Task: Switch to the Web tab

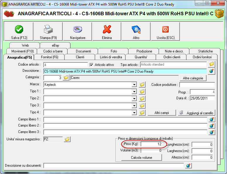Action: [x=25, y=45]
